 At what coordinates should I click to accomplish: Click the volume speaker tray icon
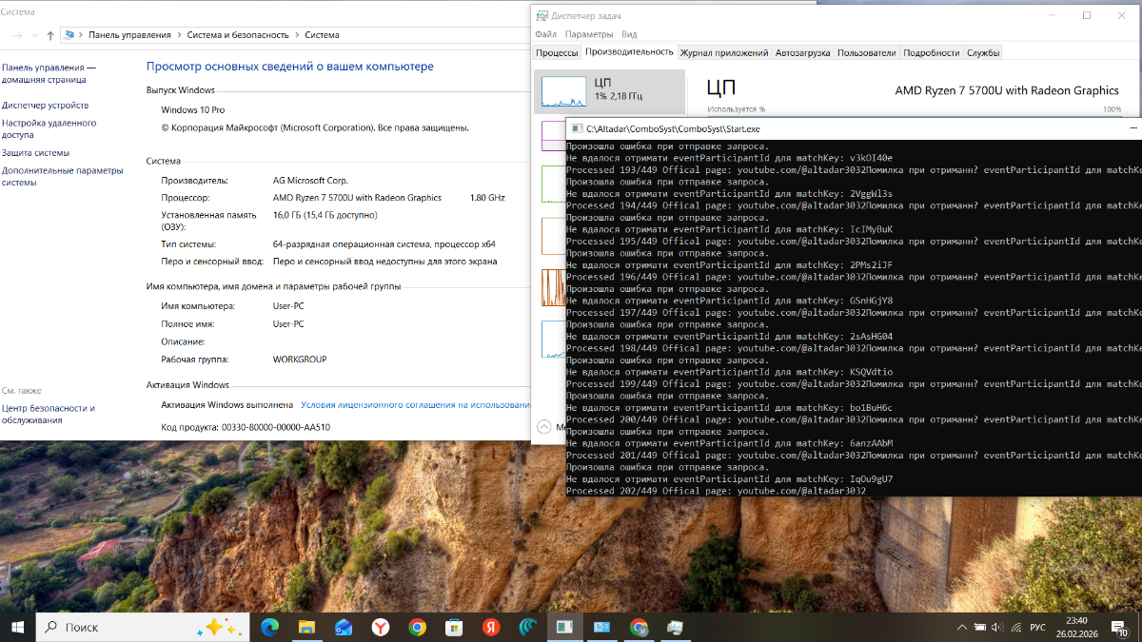click(997, 627)
